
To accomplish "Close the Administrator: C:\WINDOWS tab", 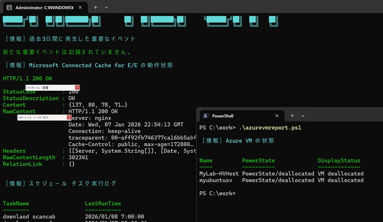I will [x=80, y=8].
